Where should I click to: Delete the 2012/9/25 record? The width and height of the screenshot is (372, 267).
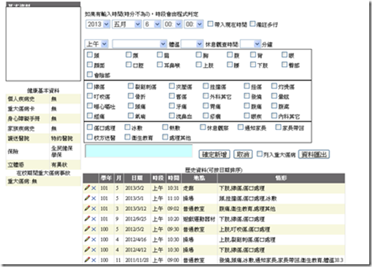(94, 219)
